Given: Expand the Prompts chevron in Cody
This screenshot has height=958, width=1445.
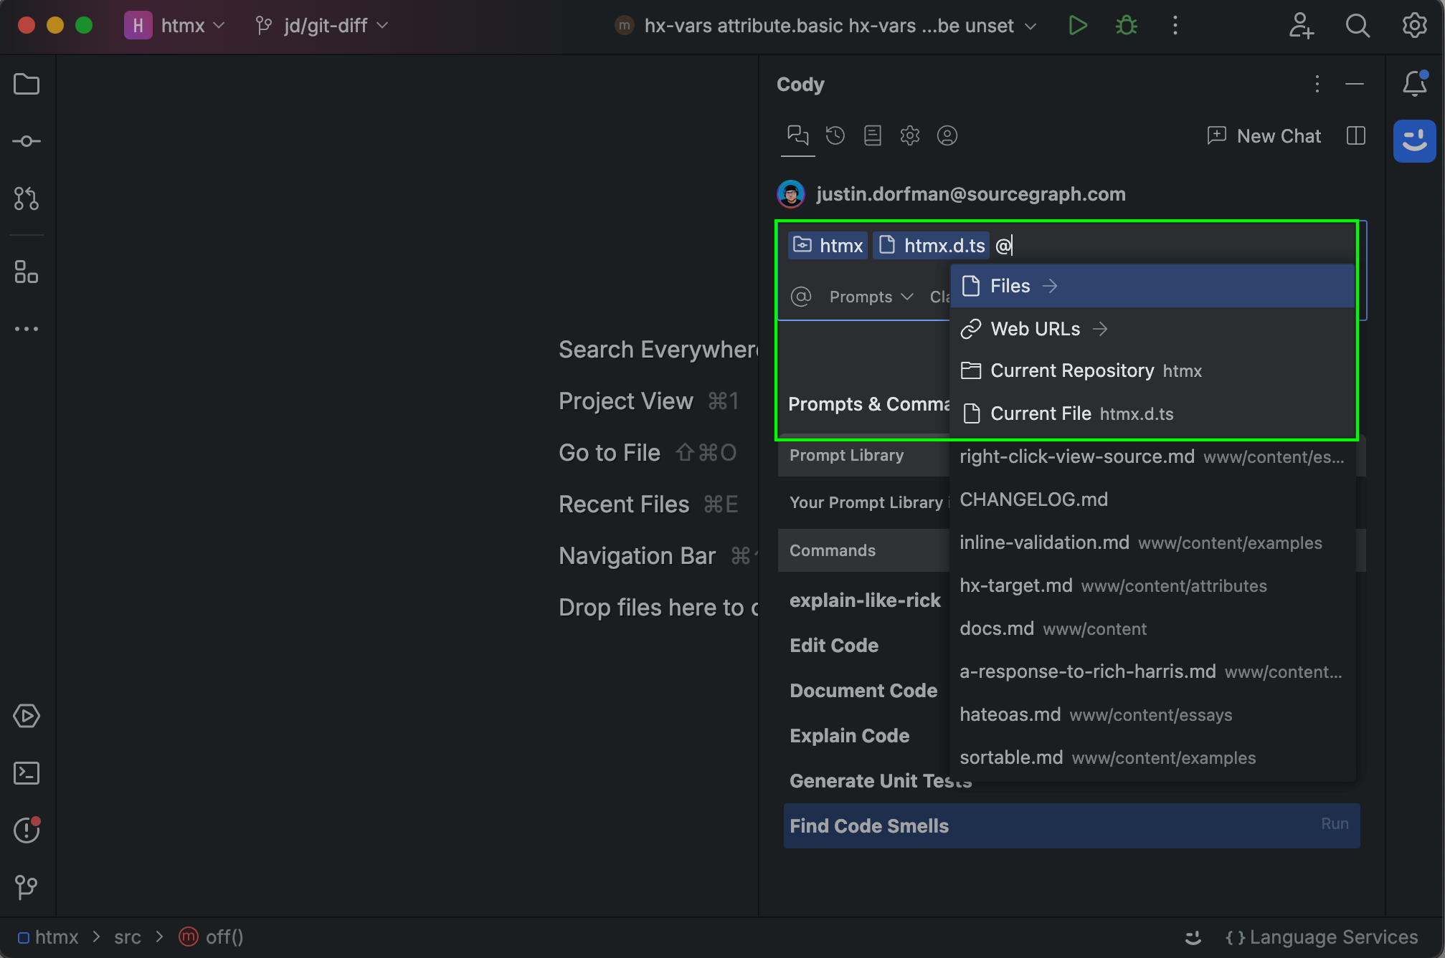Looking at the screenshot, I should [x=907, y=297].
